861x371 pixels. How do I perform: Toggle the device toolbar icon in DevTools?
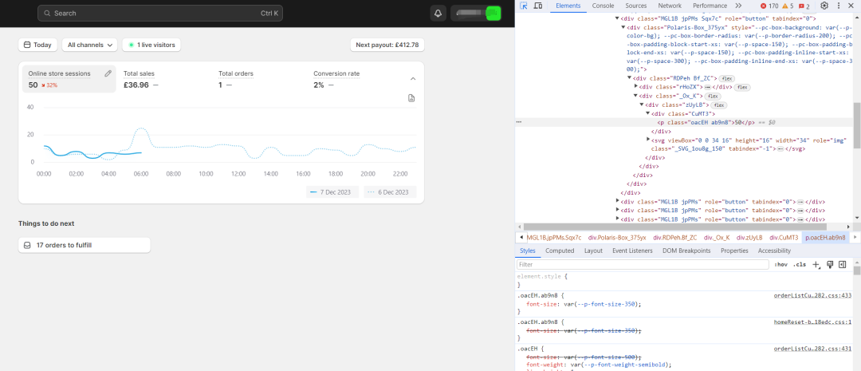pyautogui.click(x=538, y=6)
